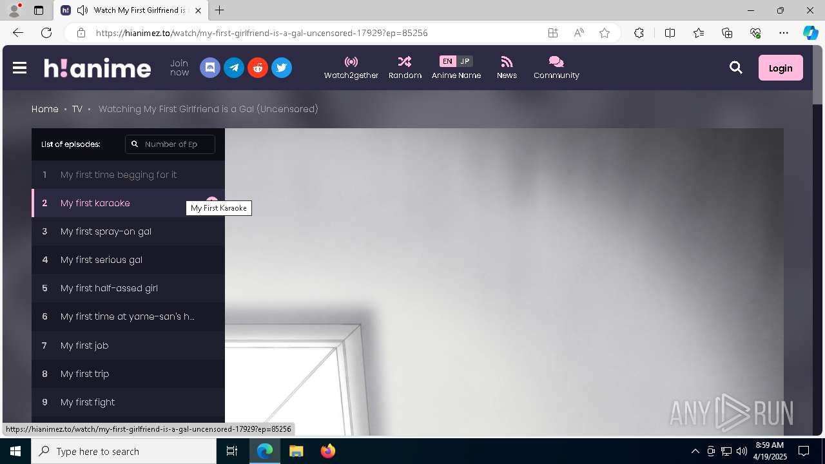Open Watch2gether
Image resolution: width=825 pixels, height=464 pixels.
(351, 68)
